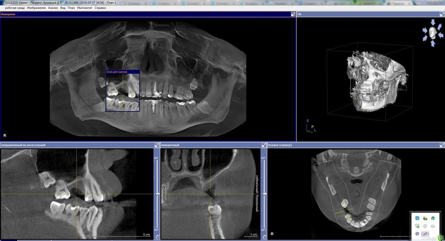Open the uTorrent icon in tray popup
This screenshot has height=241, width=445.
(432, 218)
